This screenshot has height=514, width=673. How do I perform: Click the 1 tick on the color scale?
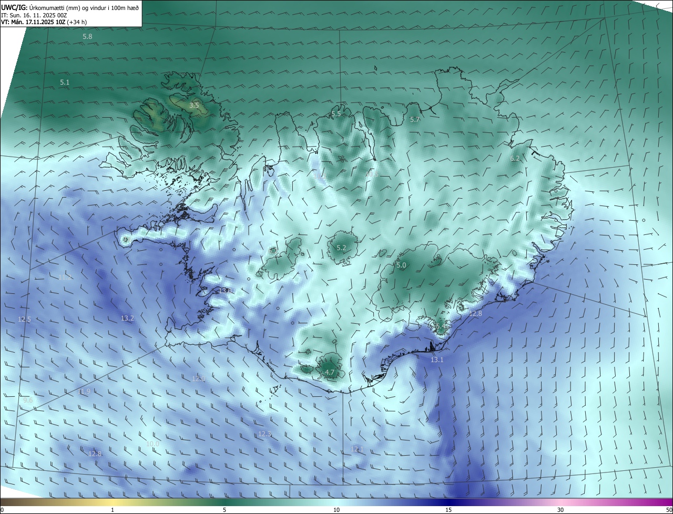tap(113, 510)
